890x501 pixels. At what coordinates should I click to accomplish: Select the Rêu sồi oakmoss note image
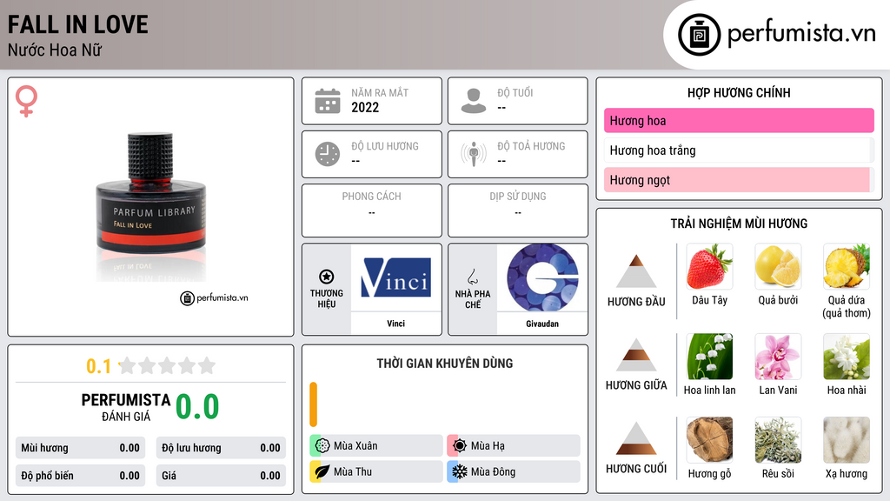click(x=778, y=440)
